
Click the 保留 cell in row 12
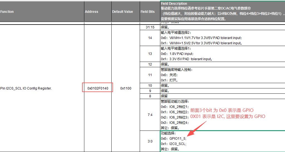223,64
